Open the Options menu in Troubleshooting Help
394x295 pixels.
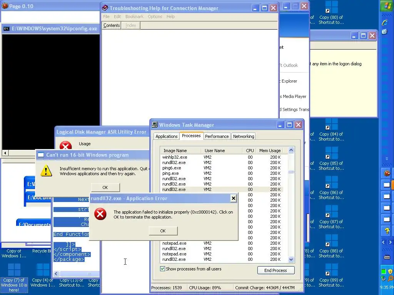pos(155,17)
